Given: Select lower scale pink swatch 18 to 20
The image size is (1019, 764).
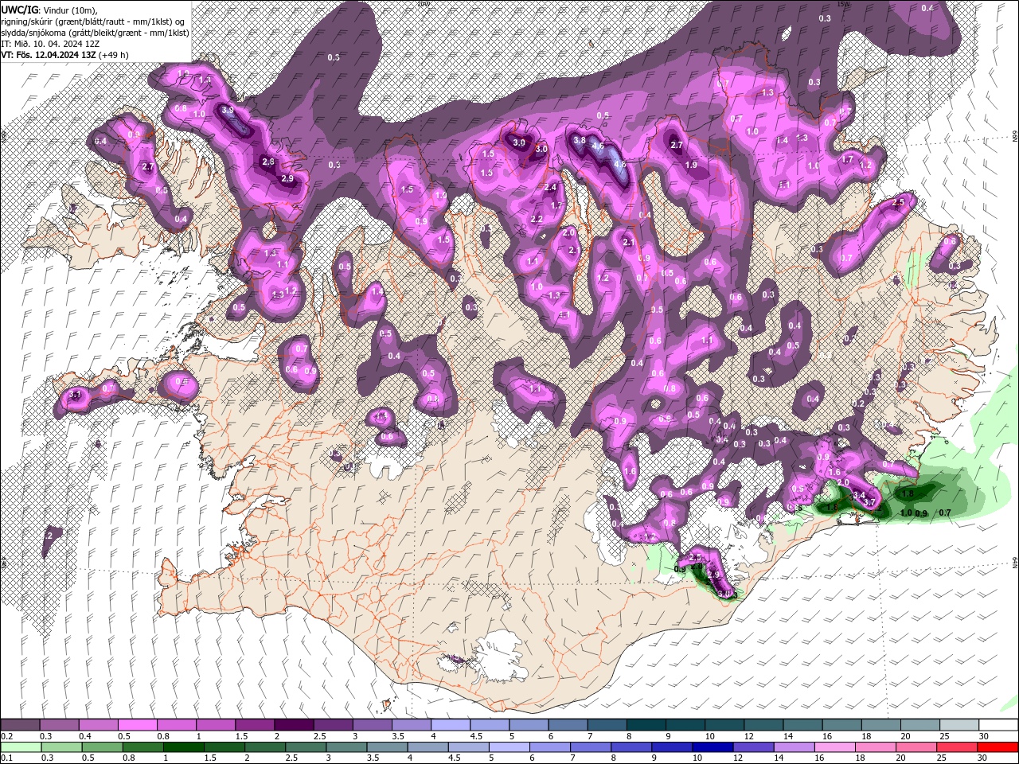Looking at the screenshot, I should coord(874,747).
